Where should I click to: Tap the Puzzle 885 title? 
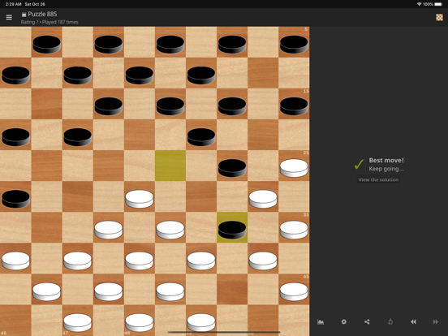point(42,14)
